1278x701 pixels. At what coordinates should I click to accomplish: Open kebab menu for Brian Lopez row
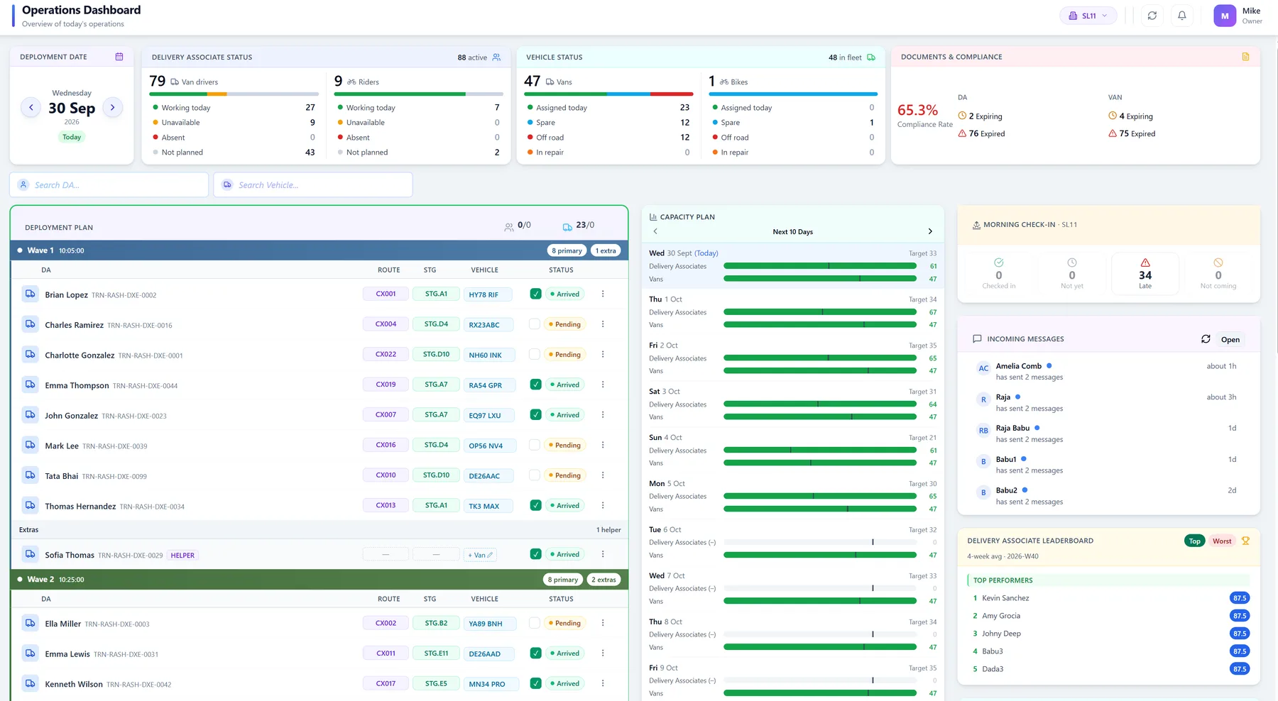point(603,294)
